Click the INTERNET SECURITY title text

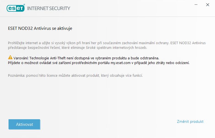[49, 8]
